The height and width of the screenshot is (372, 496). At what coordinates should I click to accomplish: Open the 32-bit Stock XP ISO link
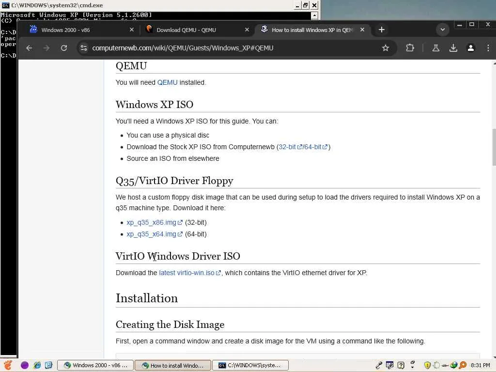click(x=290, y=147)
